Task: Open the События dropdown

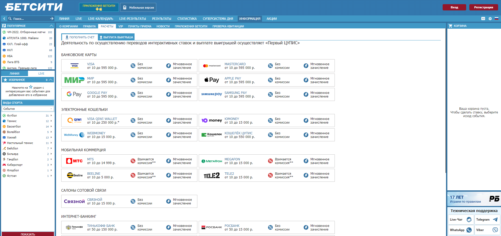Action: (x=28, y=109)
